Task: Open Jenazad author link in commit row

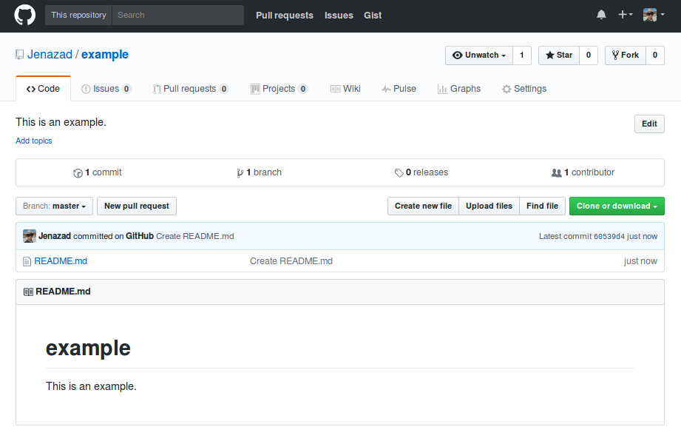Action: [x=55, y=236]
